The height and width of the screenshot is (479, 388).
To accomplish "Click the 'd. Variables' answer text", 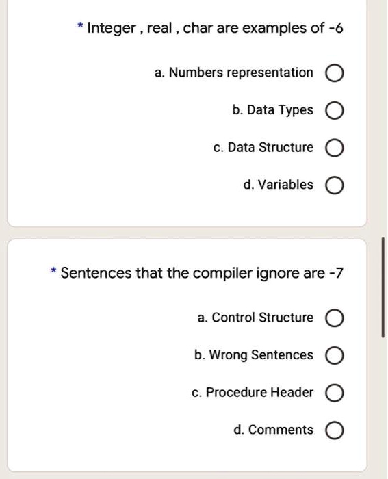I will click(x=279, y=185).
